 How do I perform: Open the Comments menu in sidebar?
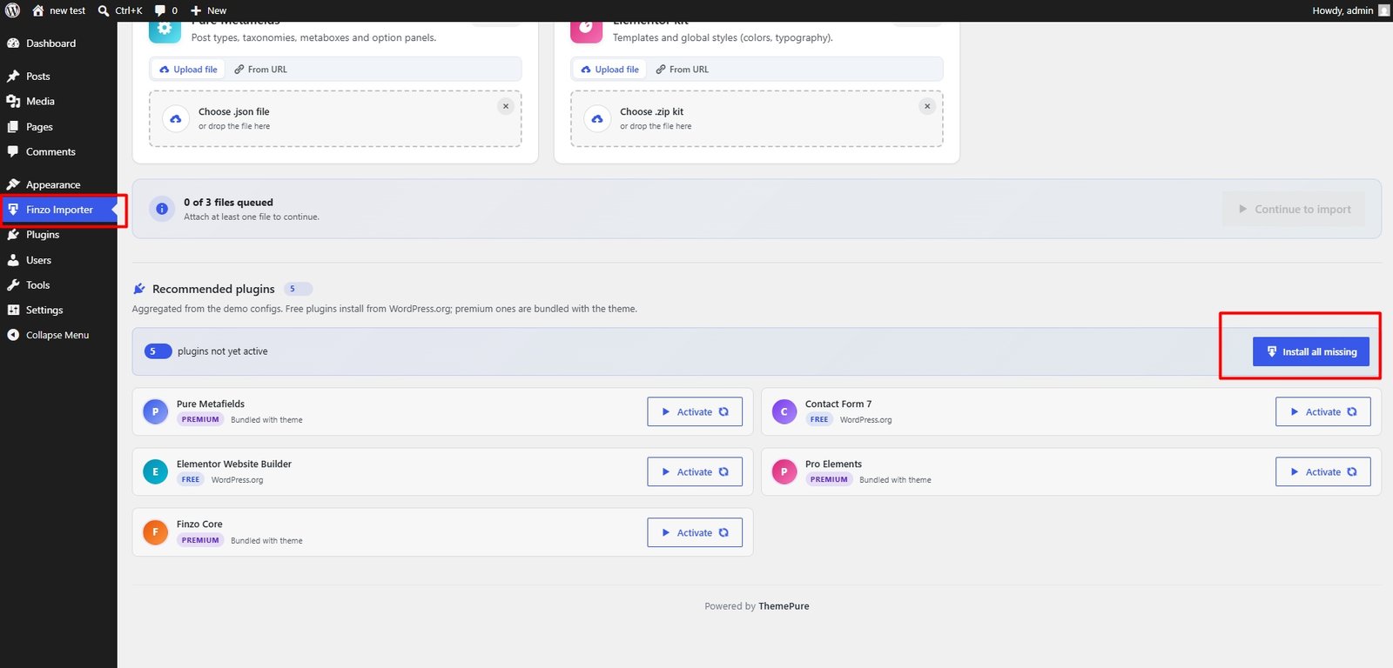coord(50,152)
